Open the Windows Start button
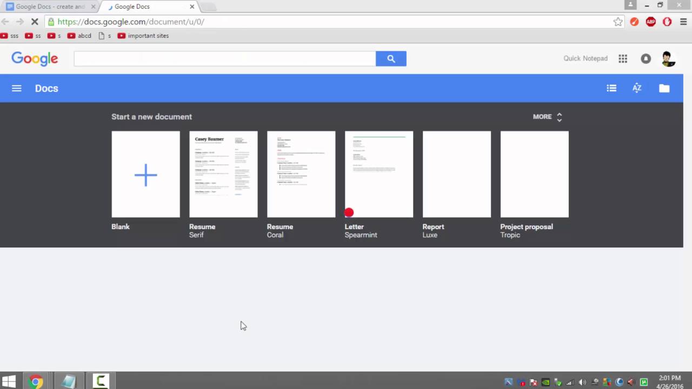This screenshot has width=692, height=389. [x=9, y=381]
